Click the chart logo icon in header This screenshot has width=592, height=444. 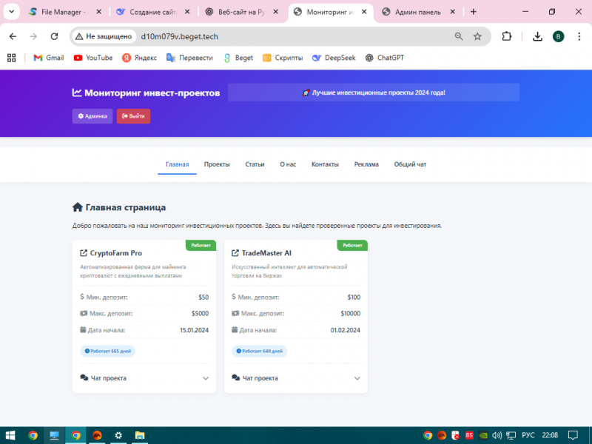coord(76,93)
